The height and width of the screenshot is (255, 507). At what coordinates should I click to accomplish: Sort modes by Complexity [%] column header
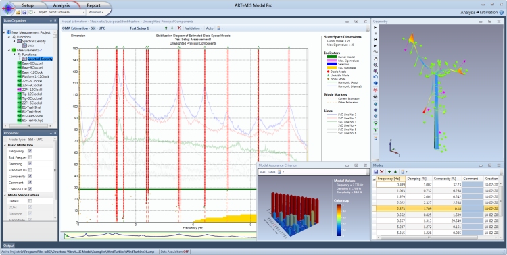tap(447, 179)
